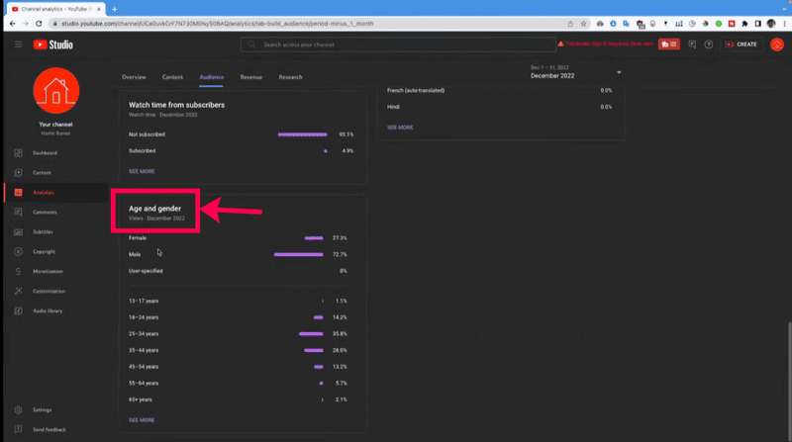Open Copyright in the sidebar

[x=45, y=251]
